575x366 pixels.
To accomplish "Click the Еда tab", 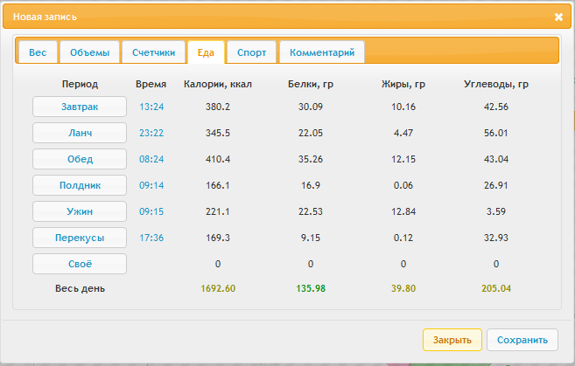I will click(206, 52).
